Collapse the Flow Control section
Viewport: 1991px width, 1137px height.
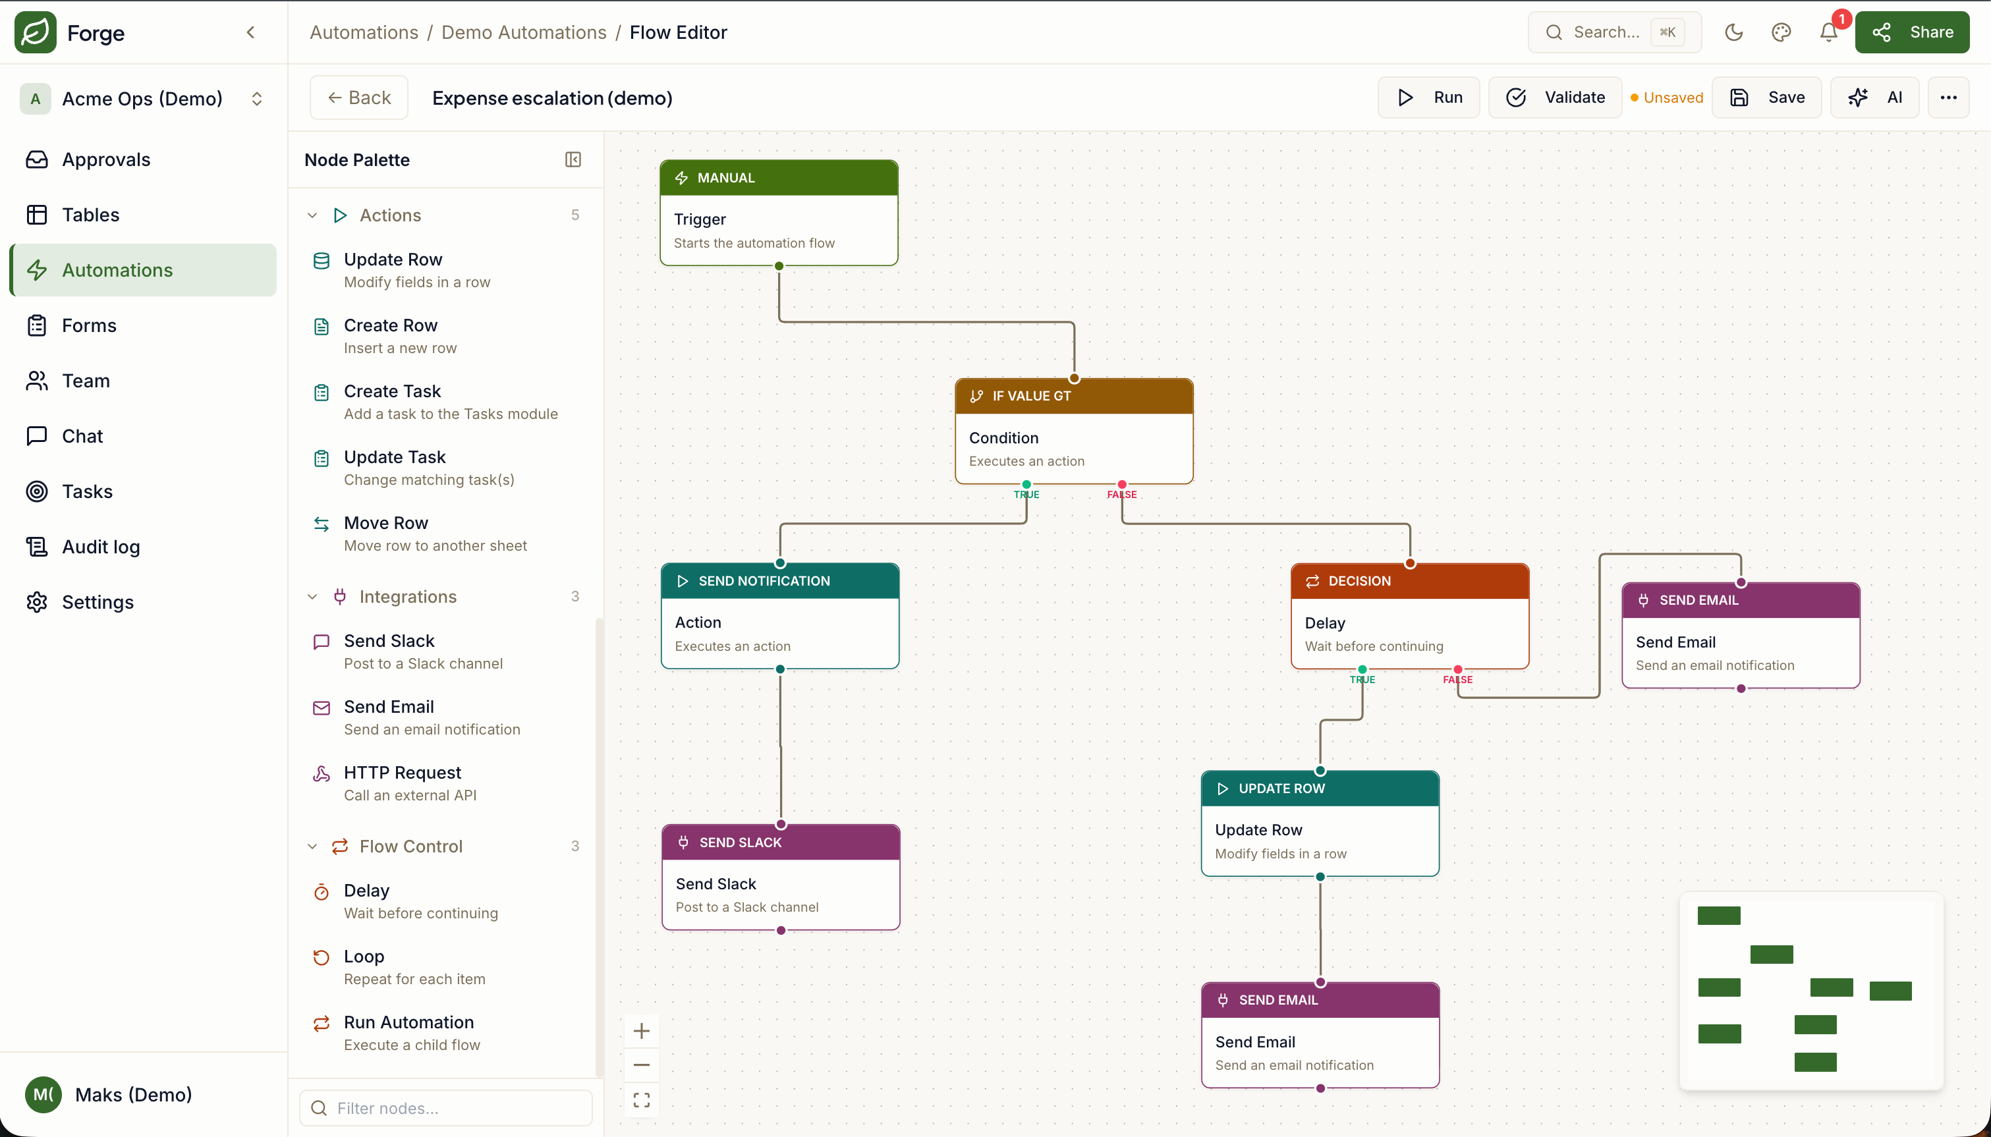tap(312, 846)
